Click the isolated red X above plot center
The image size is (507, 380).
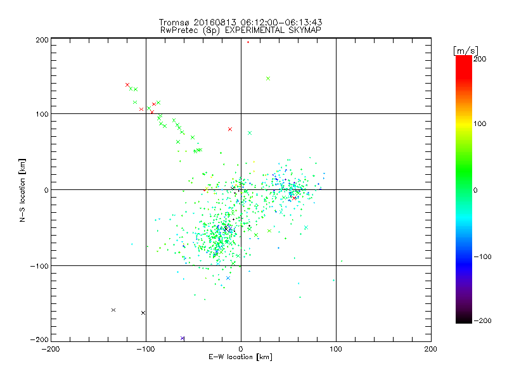230,129
